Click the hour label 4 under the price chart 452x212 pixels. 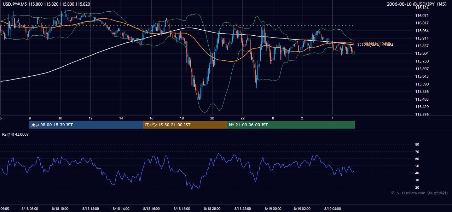coord(332,118)
